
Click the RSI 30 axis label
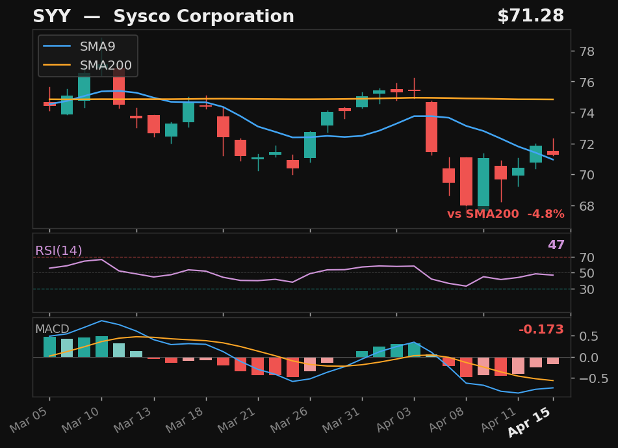[x=587, y=289]
